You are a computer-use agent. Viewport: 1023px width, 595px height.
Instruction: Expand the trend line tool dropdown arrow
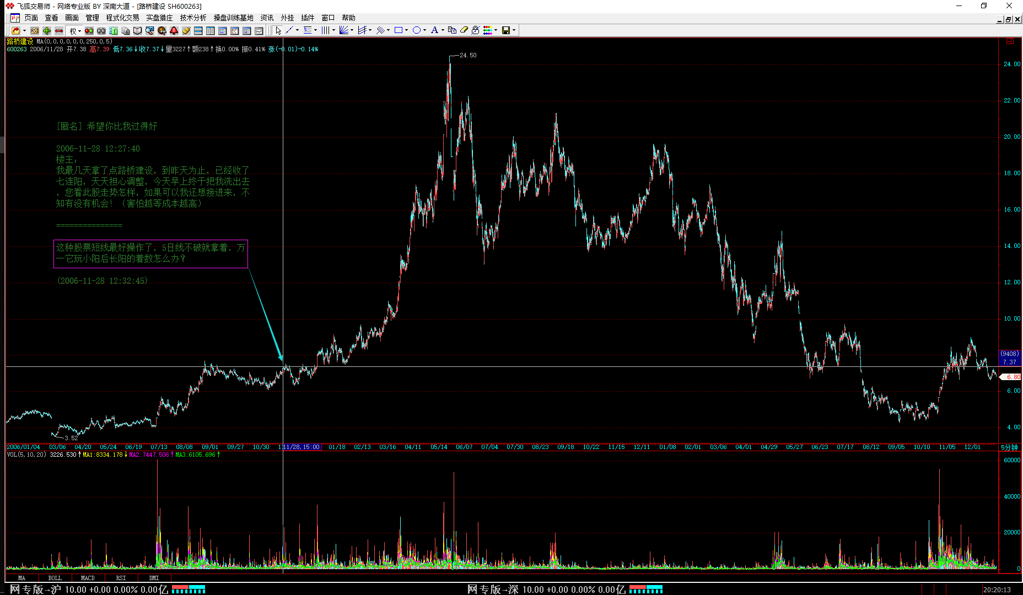pos(297,31)
